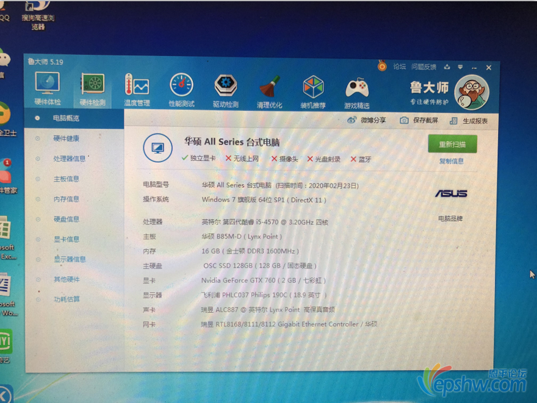This screenshot has width=537, height=403.
Task: Launch 性能测试 performance test
Action: pos(181,90)
